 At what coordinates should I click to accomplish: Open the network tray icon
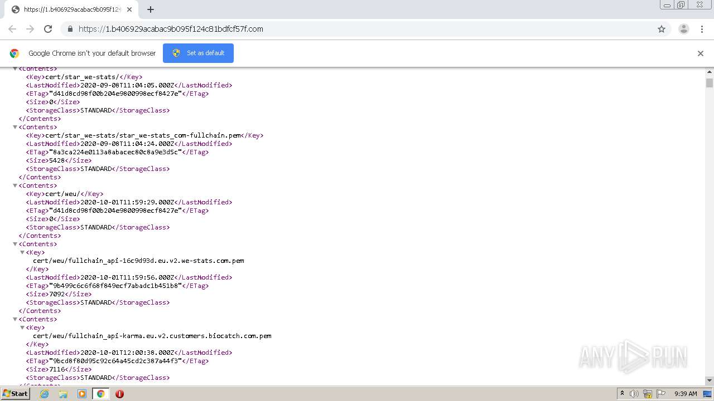[x=648, y=394]
